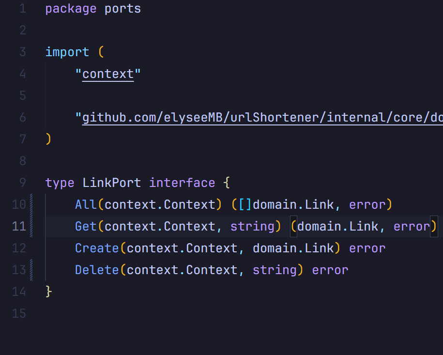Click the LinkPort type name
This screenshot has width=443, height=355.
112,183
